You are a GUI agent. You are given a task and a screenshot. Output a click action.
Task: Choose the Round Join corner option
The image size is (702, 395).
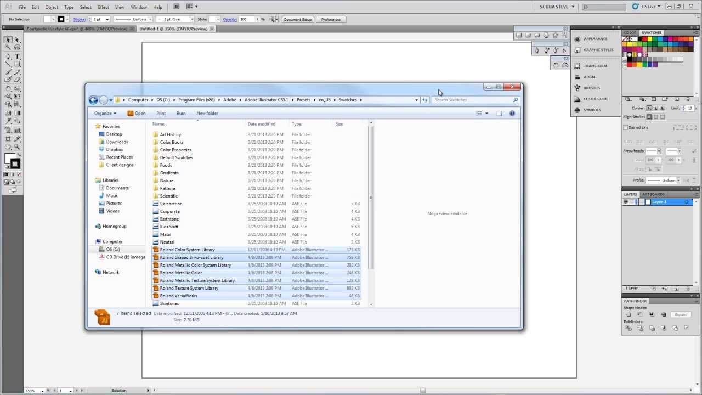pyautogui.click(x=656, y=108)
